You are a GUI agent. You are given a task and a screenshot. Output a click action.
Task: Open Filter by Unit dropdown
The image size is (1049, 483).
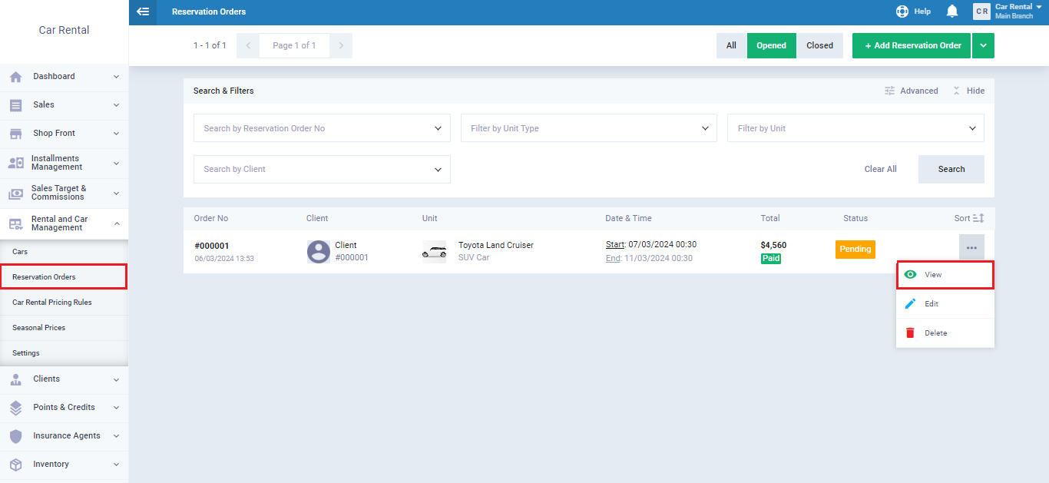(x=855, y=128)
